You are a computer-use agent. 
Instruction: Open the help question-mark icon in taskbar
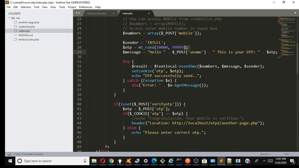247,161
